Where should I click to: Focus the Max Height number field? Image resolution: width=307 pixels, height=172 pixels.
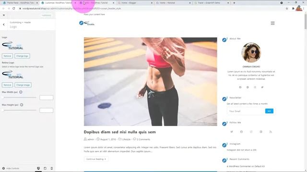[46, 110]
